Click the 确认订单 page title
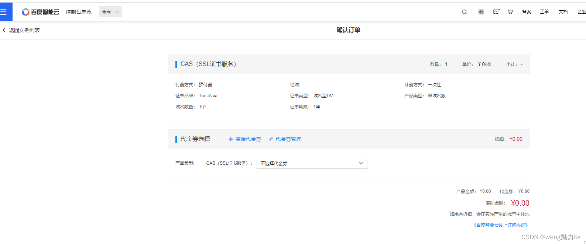 [348, 30]
